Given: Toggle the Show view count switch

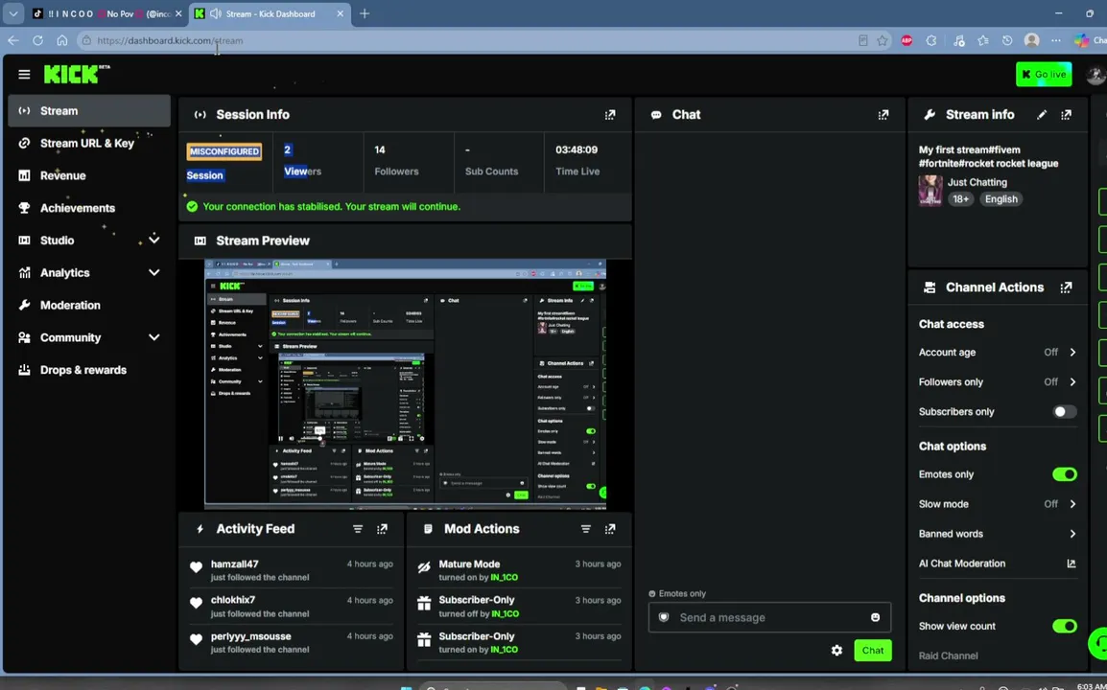Looking at the screenshot, I should 1064,626.
